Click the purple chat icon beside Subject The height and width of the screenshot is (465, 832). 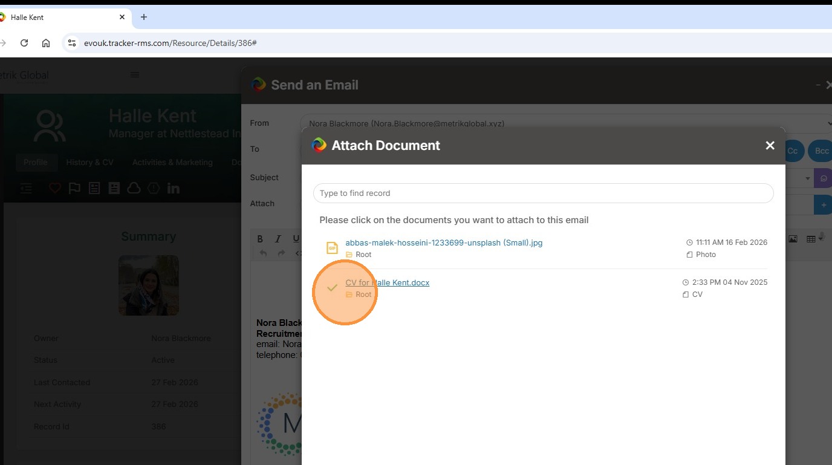coord(823,178)
